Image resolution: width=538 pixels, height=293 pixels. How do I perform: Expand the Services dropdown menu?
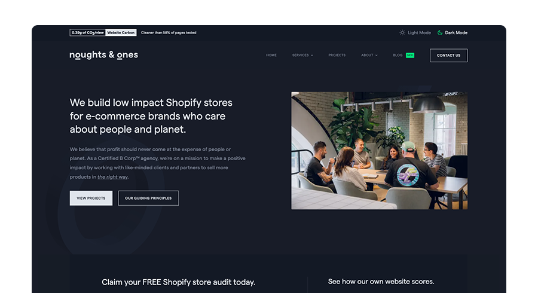(x=302, y=55)
